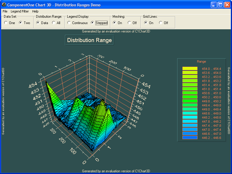This screenshot has width=232, height=174.
Task: Click the yellow 454.0 .. 454.4 legend swatch
Action: [190, 69]
